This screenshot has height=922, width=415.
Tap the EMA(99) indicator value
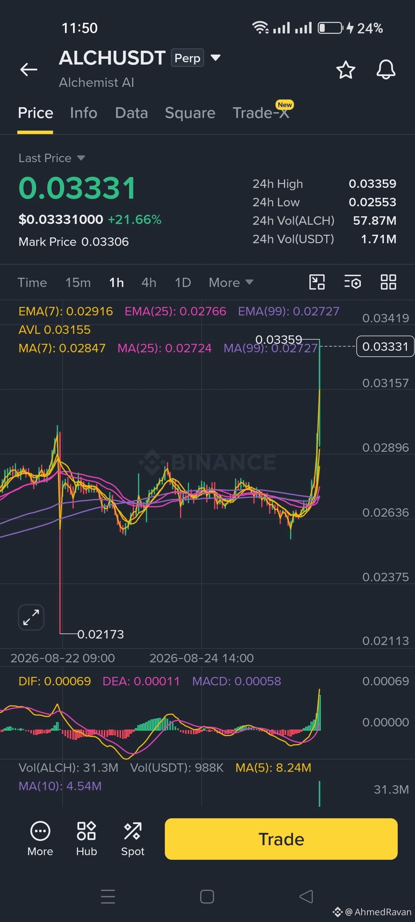pos(289,311)
